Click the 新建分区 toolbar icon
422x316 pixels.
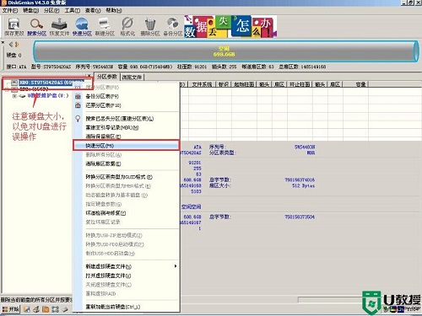[105, 26]
